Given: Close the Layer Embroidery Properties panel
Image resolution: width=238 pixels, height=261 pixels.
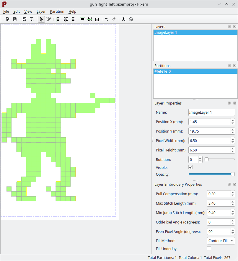Looking at the screenshot, I should coord(235,184).
